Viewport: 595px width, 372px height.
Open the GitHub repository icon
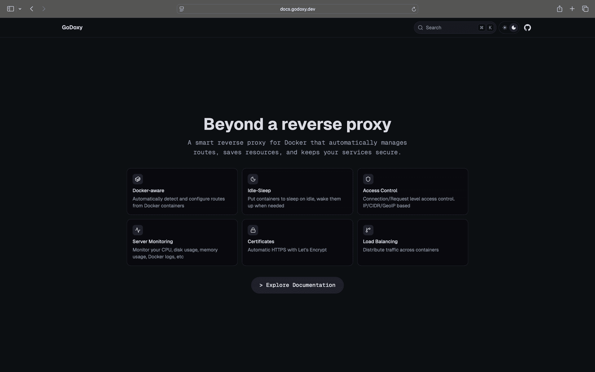527,28
